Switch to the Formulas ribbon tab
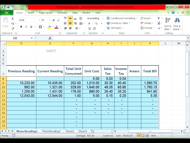The width and height of the screenshot is (190, 143). point(62,13)
